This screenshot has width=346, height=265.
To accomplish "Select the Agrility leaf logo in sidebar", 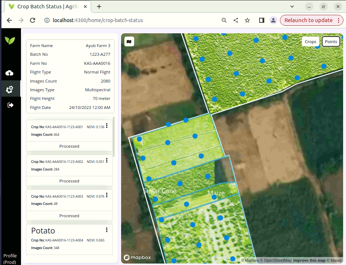I will coord(10,40).
